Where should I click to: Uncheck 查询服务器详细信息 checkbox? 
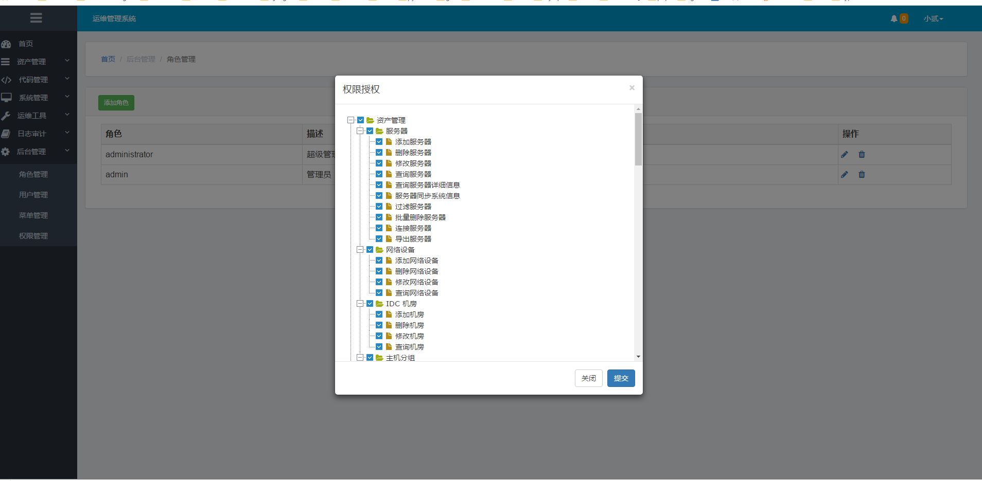[x=379, y=185]
